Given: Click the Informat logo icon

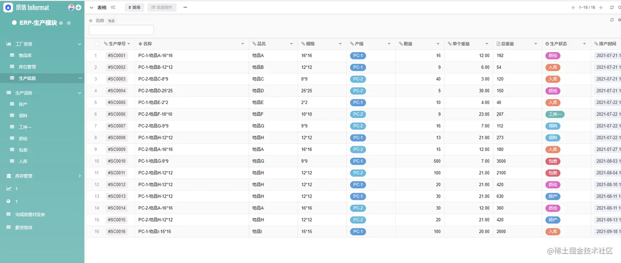Looking at the screenshot, I should (x=8, y=7).
